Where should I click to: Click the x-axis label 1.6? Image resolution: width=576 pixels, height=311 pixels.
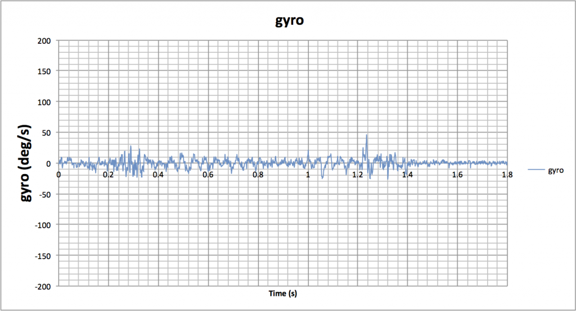point(457,175)
